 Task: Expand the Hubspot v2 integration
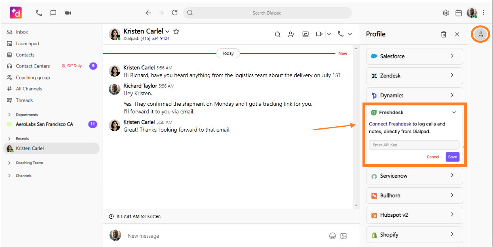pyautogui.click(x=415, y=215)
